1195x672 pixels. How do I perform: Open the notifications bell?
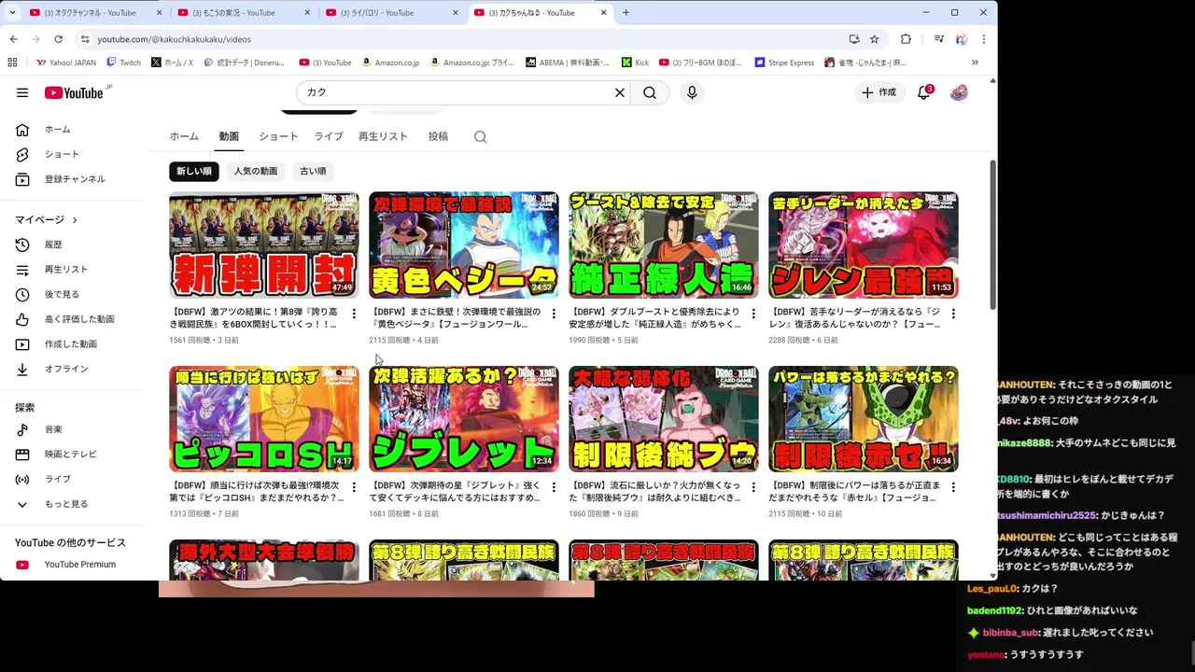(x=923, y=92)
